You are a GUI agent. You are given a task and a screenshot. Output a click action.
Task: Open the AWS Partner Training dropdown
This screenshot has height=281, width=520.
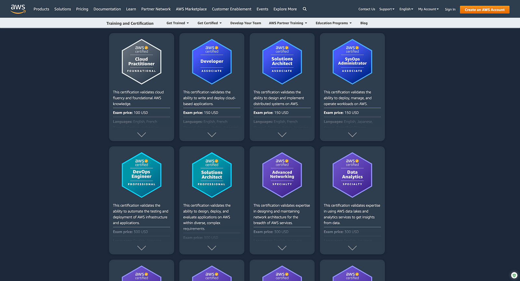click(288, 23)
